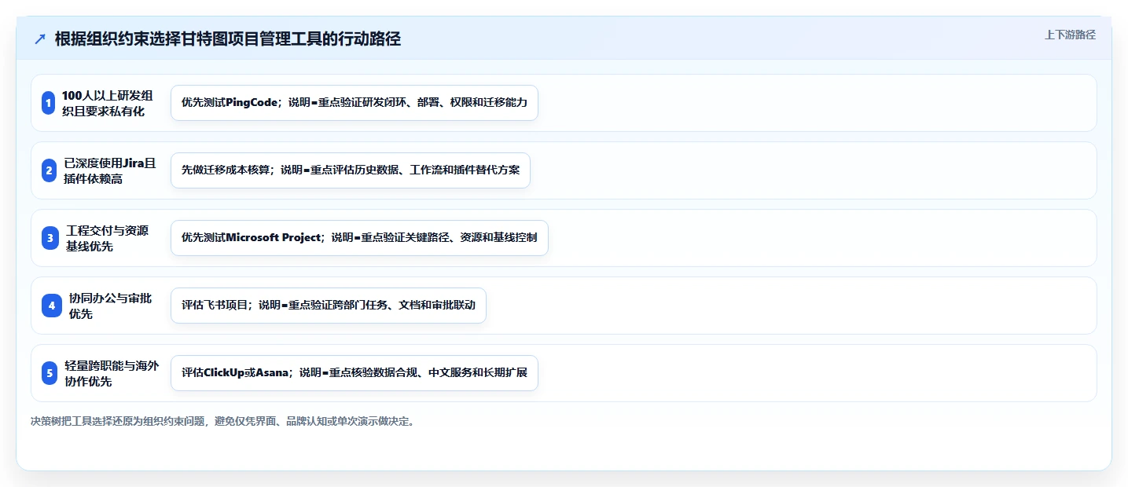This screenshot has width=1128, height=487.
Task: Click step number badge 3
Action: pyautogui.click(x=50, y=238)
